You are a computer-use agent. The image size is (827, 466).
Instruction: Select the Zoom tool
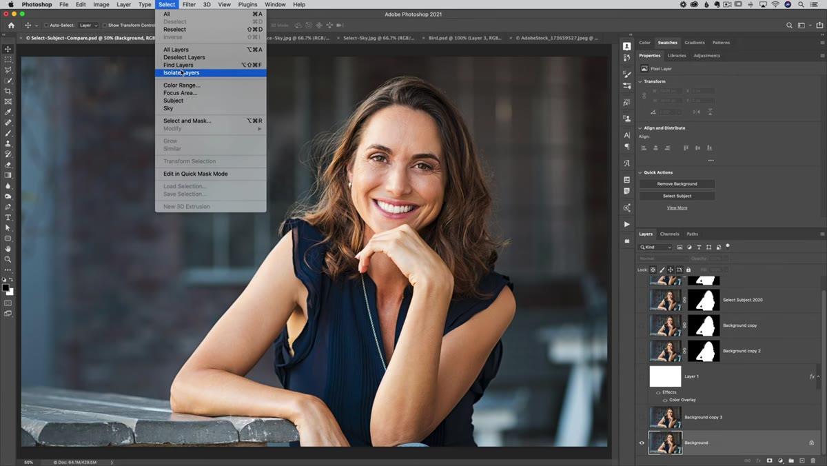click(x=8, y=259)
